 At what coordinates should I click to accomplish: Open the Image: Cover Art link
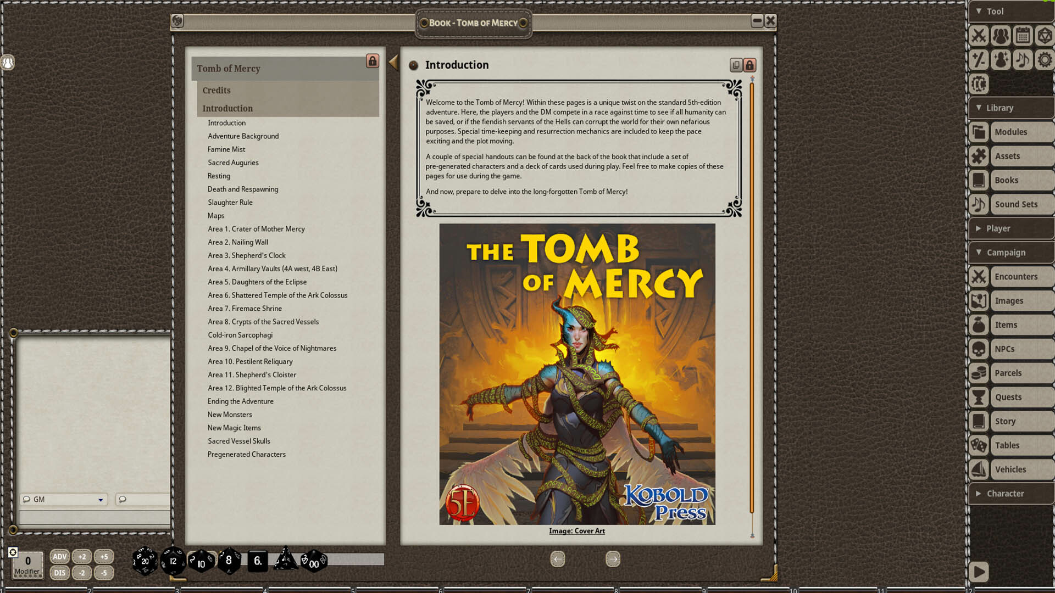click(x=576, y=531)
